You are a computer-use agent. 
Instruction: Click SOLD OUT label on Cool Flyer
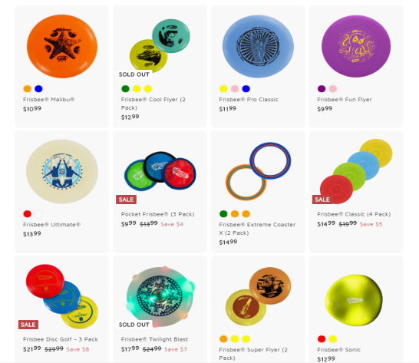tap(134, 74)
